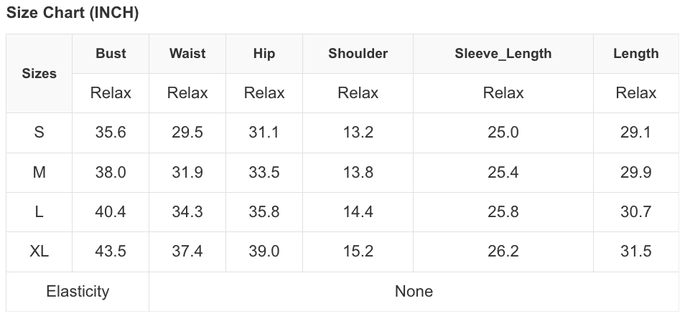The image size is (685, 321).
Task: Click sleeve length value 25.0
Action: tap(503, 133)
